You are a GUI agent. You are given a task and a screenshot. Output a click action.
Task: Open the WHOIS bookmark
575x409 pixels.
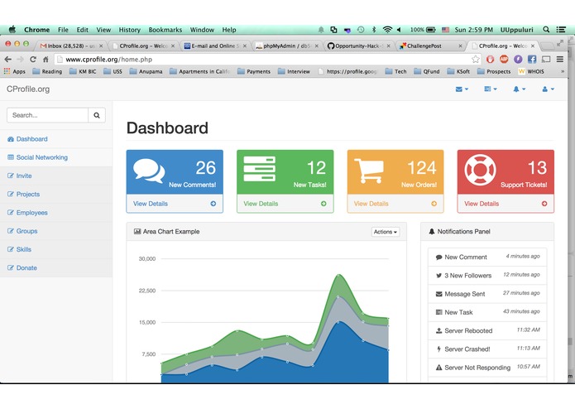pos(531,71)
